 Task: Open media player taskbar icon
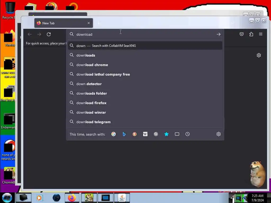pos(39,198)
